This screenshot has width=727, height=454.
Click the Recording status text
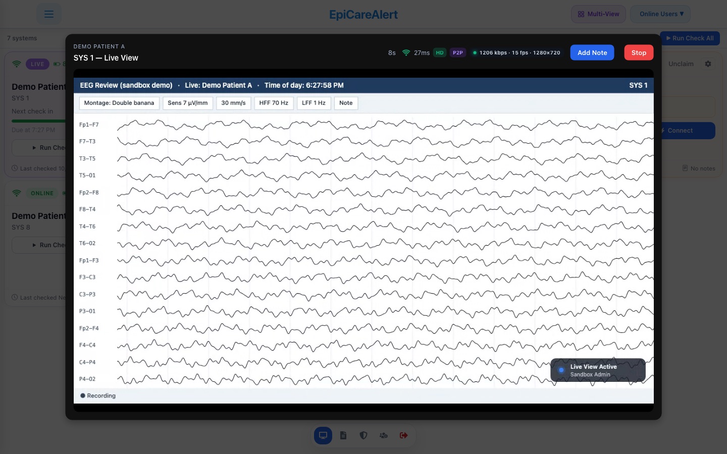[x=101, y=395]
